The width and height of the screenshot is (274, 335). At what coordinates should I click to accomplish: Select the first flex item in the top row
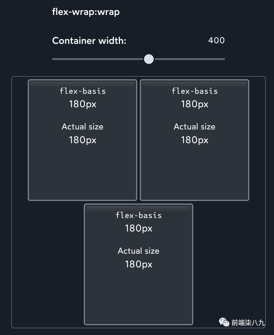[83, 140]
